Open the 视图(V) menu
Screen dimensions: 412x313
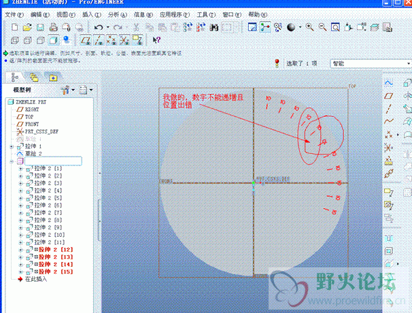coord(66,15)
